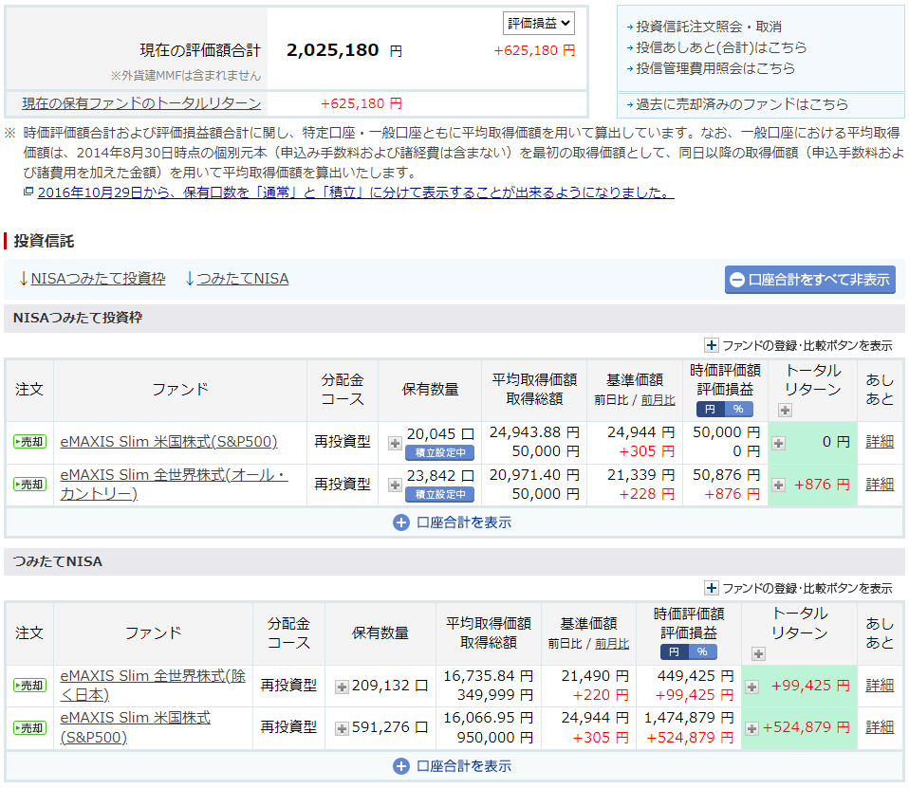
Task: Switch つみたてNISA valuation to 円
Action: click(675, 651)
